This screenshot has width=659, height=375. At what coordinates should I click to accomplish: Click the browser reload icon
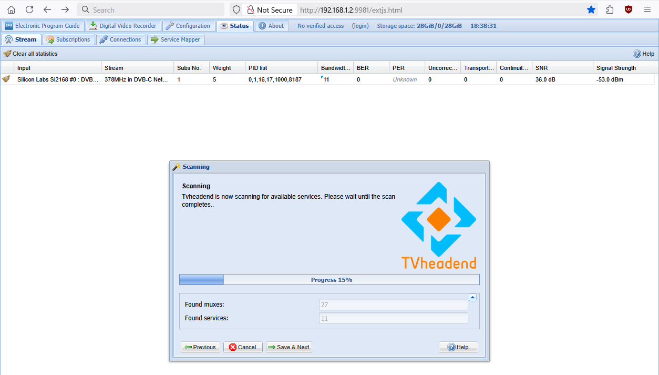click(29, 9)
